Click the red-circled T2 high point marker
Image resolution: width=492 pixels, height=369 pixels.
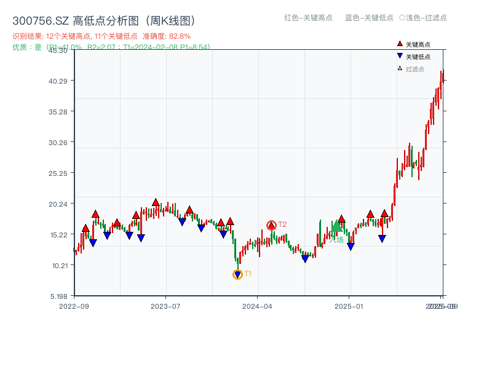271,225
